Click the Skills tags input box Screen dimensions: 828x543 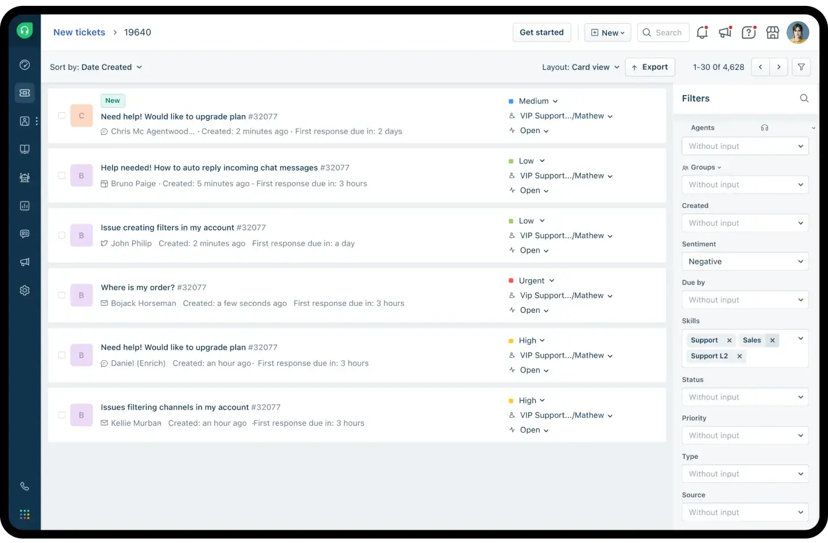(745, 348)
